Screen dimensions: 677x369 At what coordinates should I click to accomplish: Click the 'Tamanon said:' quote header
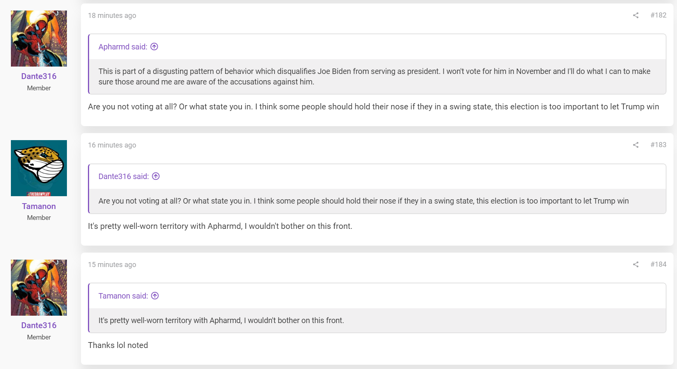click(123, 296)
